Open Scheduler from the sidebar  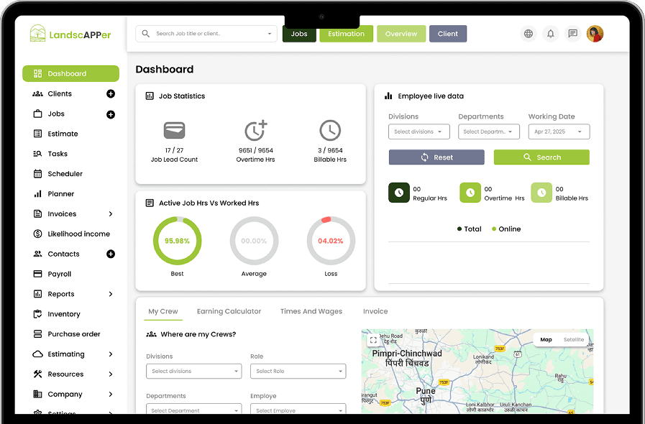65,174
